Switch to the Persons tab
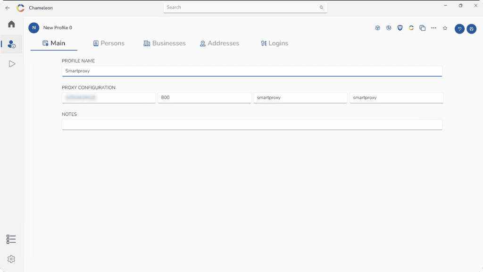The height and width of the screenshot is (272, 483). (109, 43)
